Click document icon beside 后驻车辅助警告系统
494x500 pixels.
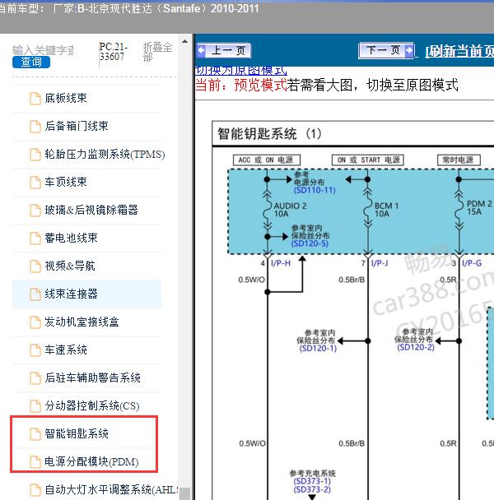(35, 378)
